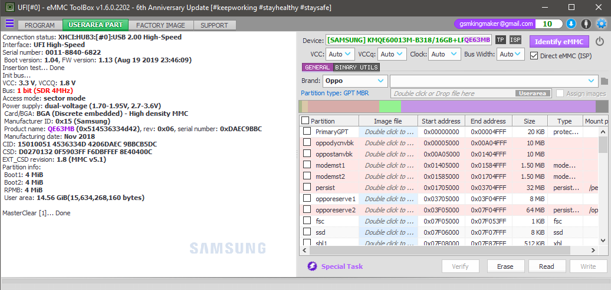Image resolution: width=611 pixels, height=290 pixels.
Task: Open the VCCq dropdown
Action: [392, 54]
